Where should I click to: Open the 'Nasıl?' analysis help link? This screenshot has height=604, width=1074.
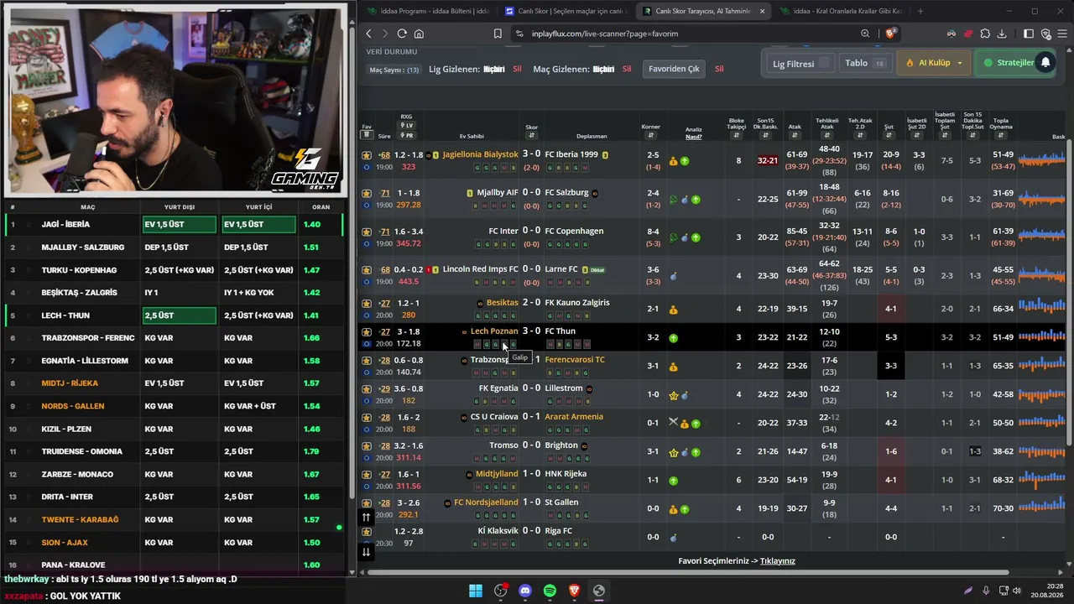pyautogui.click(x=693, y=136)
